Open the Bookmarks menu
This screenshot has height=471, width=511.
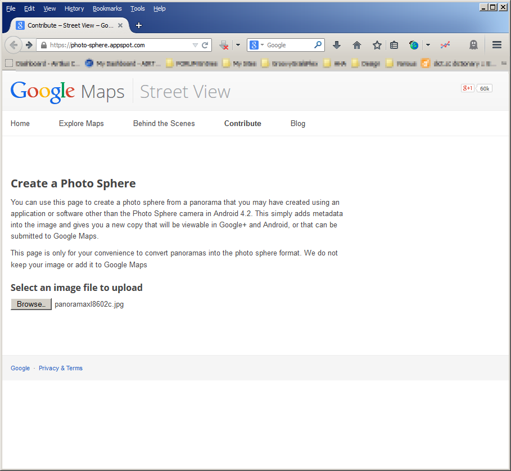[x=107, y=8]
